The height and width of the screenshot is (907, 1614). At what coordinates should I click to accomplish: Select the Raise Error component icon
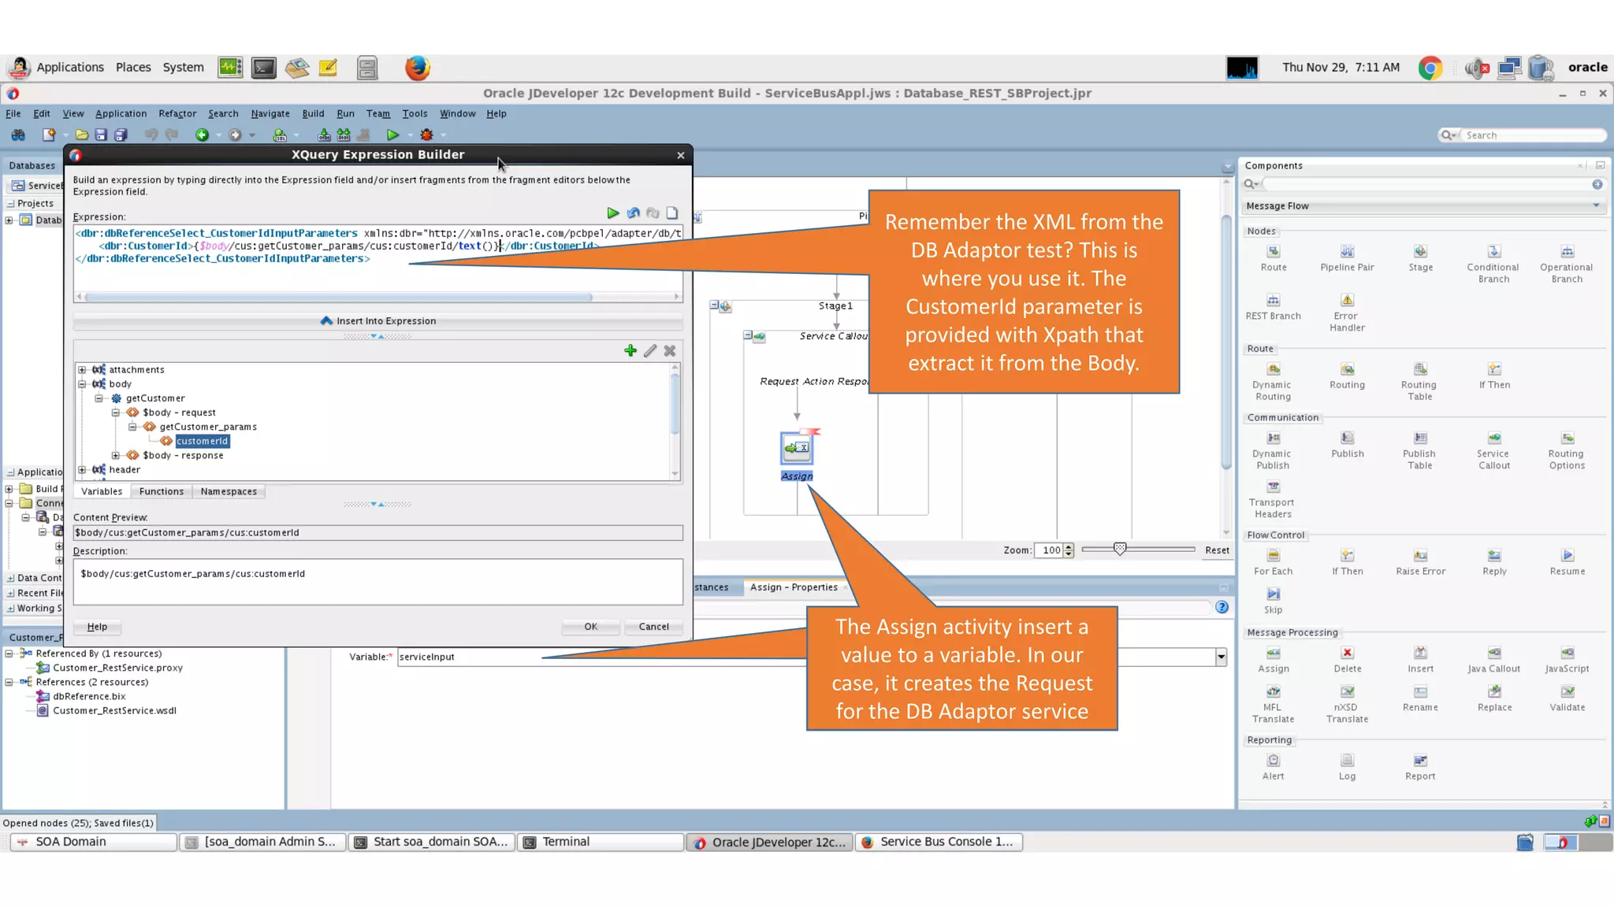point(1420,556)
